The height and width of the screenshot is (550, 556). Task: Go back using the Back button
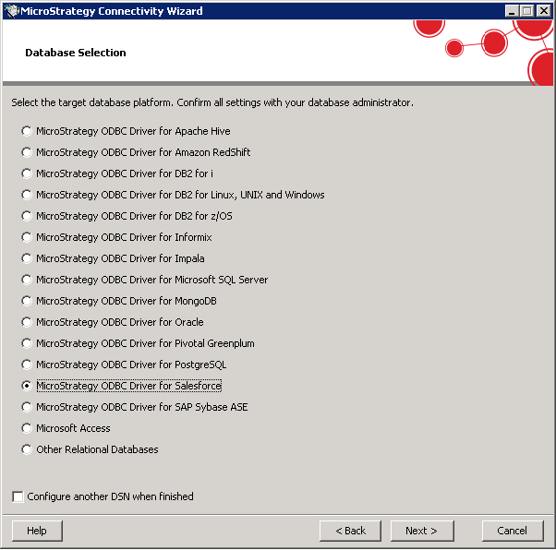[350, 531]
